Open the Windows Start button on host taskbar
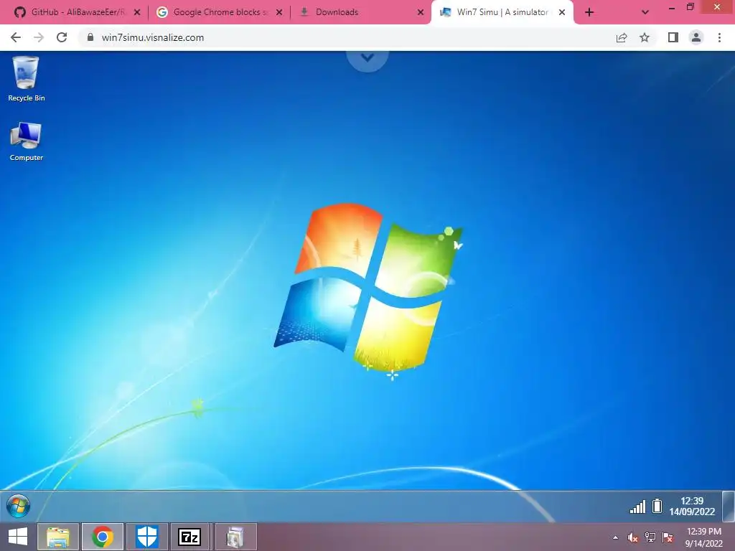 pyautogui.click(x=18, y=537)
